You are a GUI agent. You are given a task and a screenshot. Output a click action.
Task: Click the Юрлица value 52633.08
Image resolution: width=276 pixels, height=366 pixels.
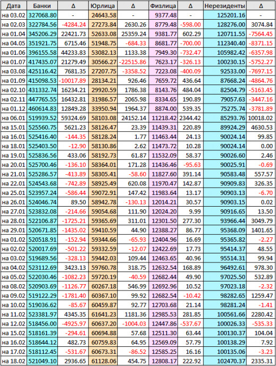click(102, 34)
